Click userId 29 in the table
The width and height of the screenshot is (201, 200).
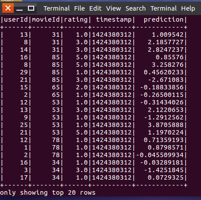tap(24, 73)
